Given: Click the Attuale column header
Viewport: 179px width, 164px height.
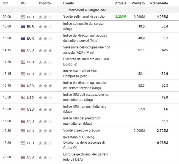Looking at the screenshot, I should click(121, 3).
